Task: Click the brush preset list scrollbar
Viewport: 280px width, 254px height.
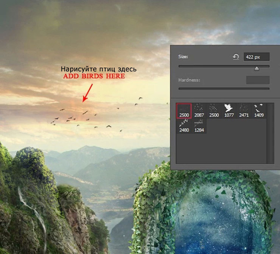Action: [x=271, y=133]
